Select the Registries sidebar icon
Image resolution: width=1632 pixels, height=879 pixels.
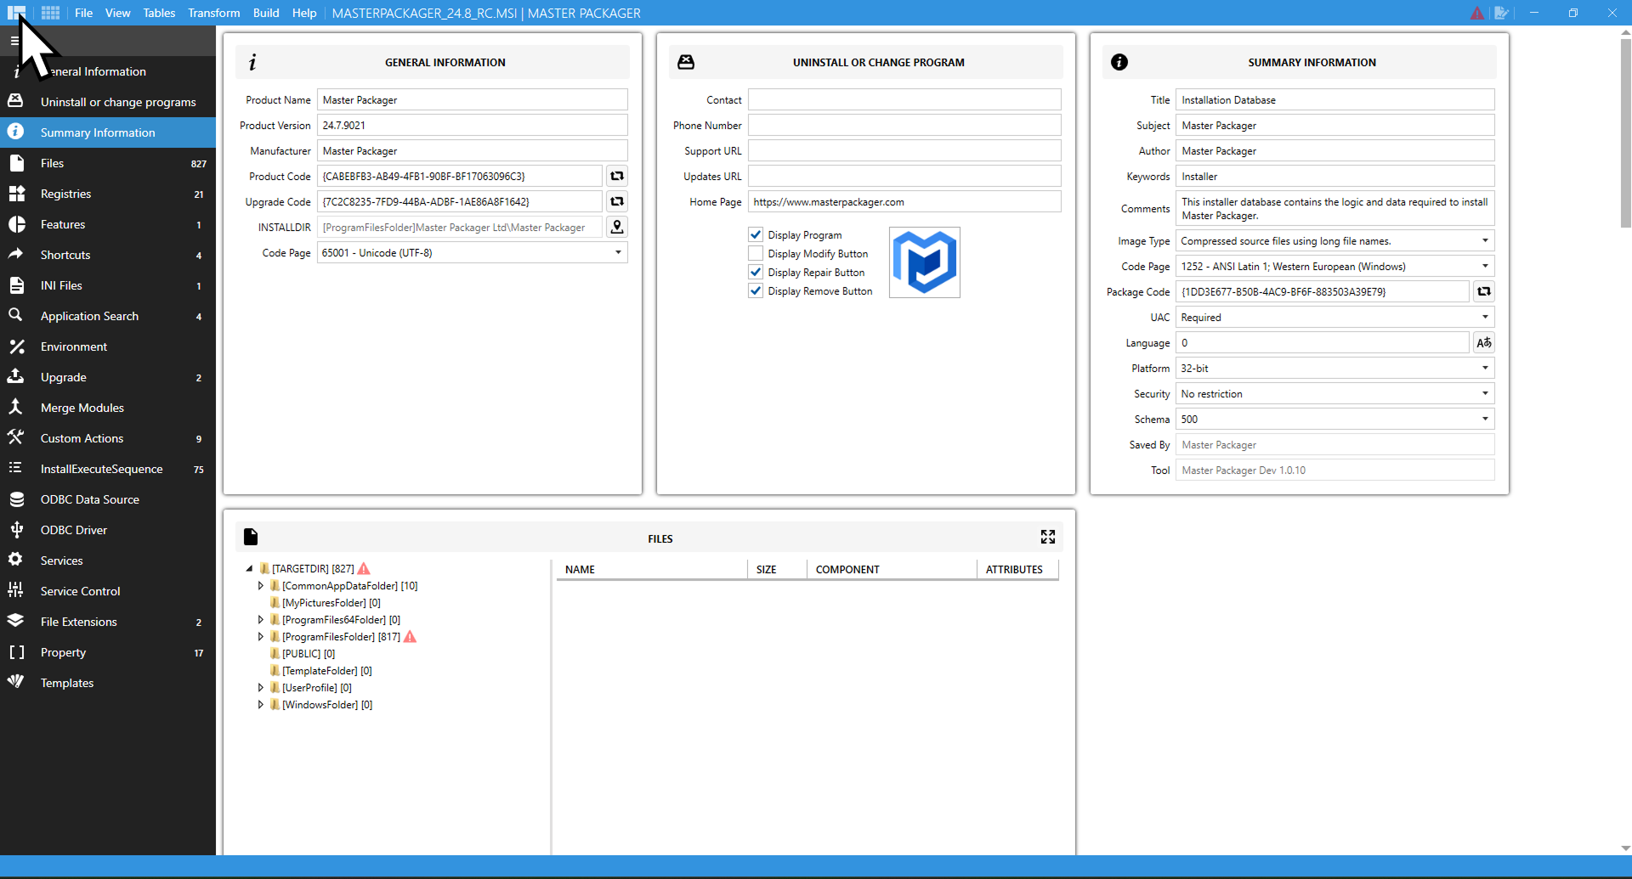[x=16, y=194]
